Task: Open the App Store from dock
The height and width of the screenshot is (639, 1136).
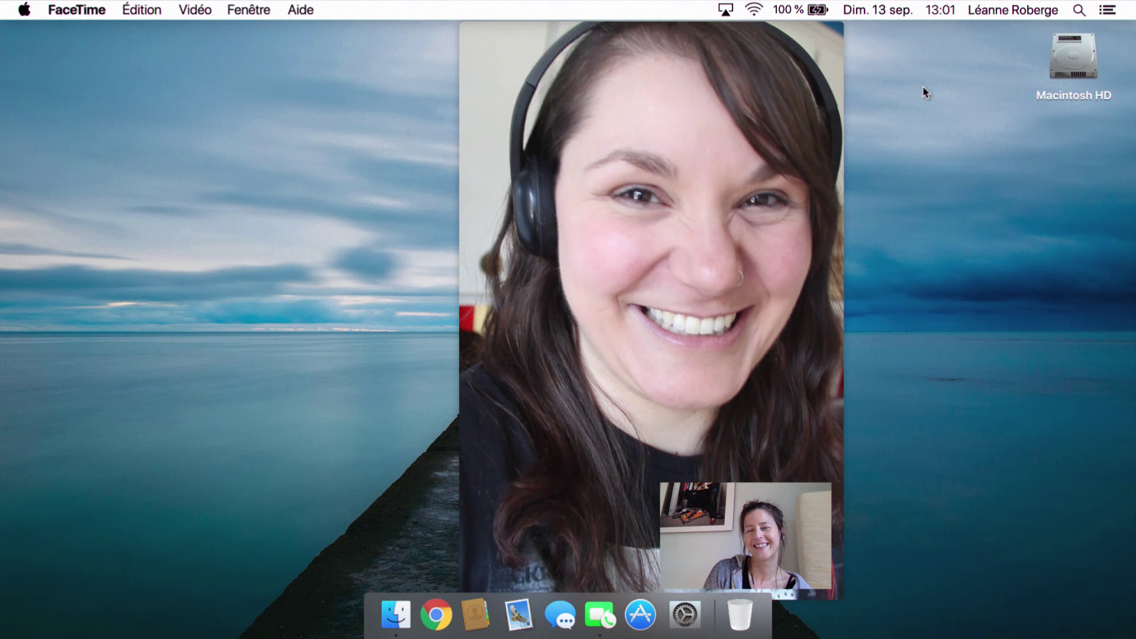Action: [640, 615]
